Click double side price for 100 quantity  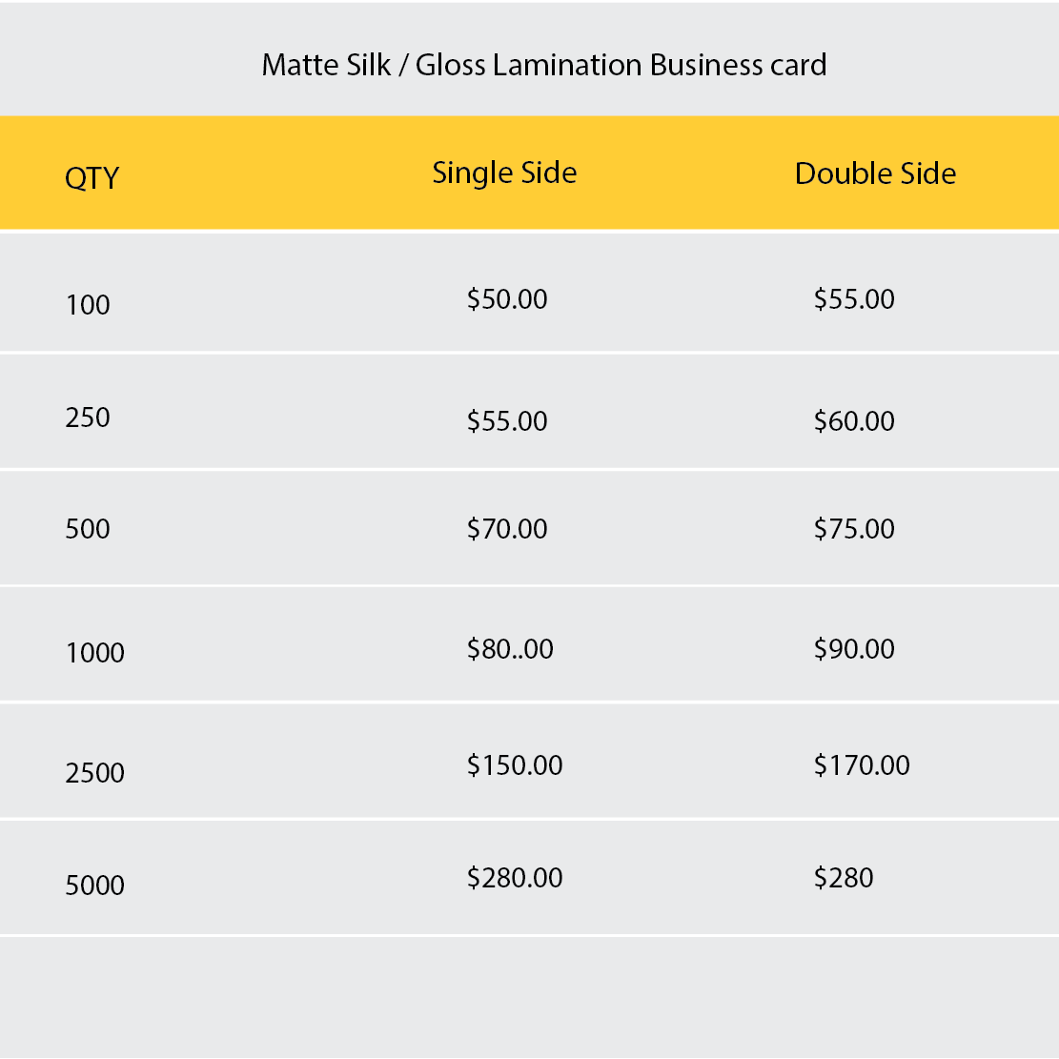click(854, 299)
